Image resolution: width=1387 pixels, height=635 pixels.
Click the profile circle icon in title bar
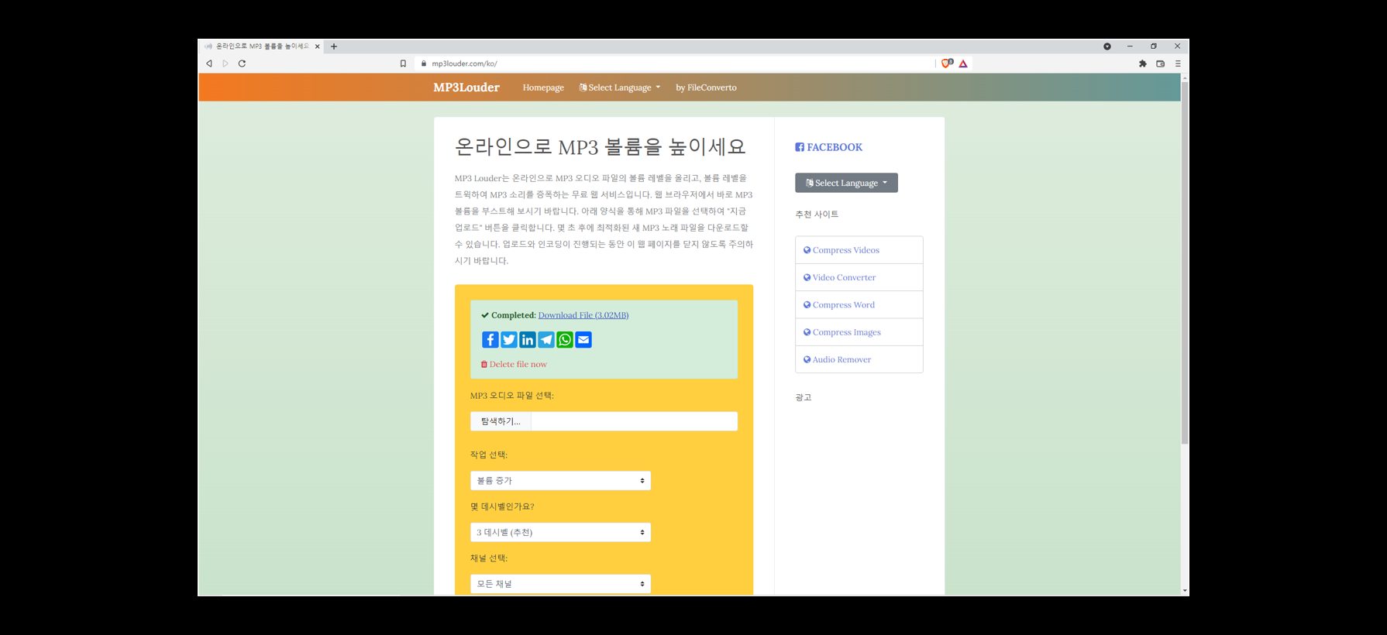1107,46
